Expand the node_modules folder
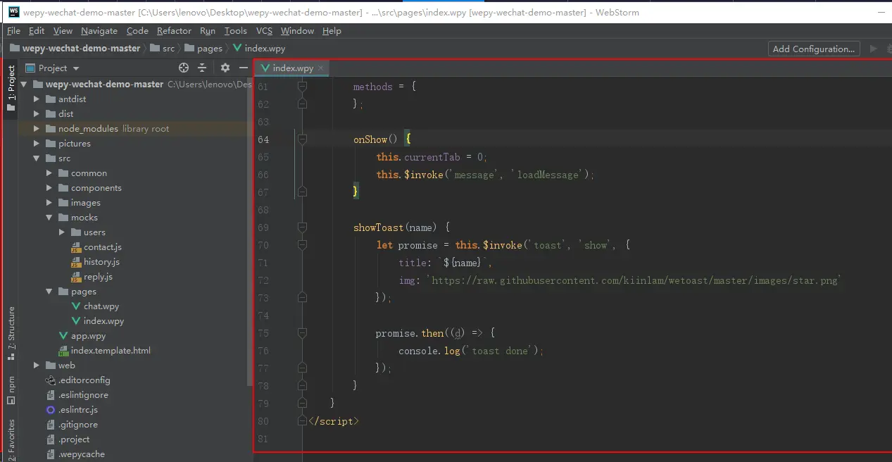 (x=37, y=128)
